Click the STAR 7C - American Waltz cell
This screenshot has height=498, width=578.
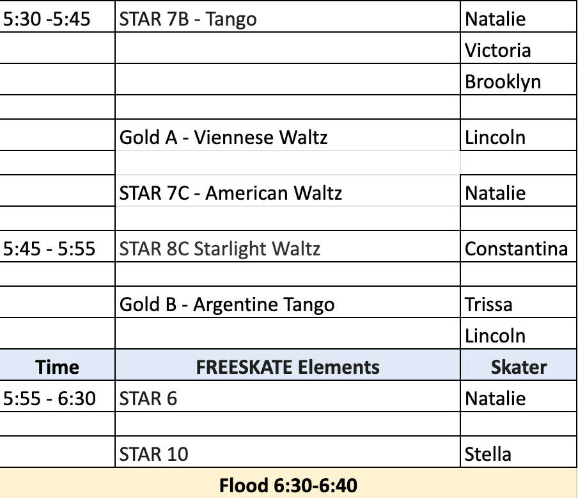pos(288,191)
